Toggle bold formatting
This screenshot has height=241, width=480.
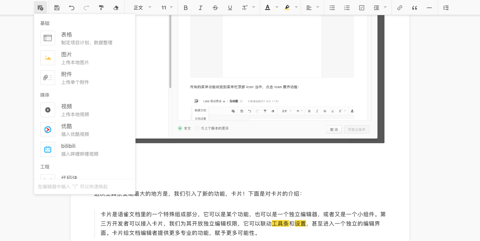(186, 7)
